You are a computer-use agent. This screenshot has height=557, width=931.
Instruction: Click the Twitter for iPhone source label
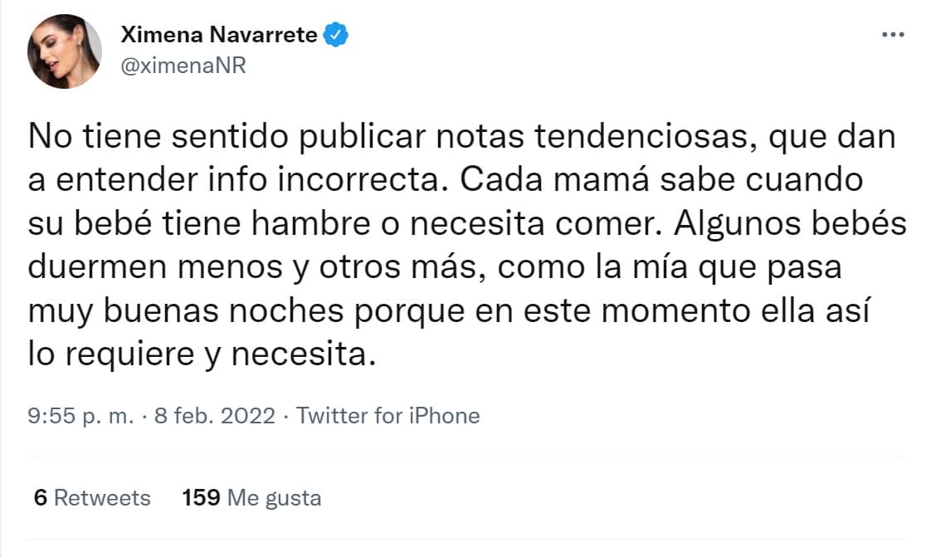[x=387, y=416]
